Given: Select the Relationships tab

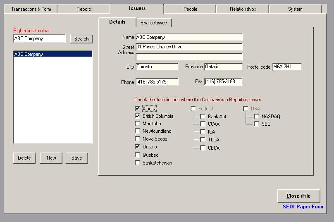Looking at the screenshot, I should [x=243, y=9].
